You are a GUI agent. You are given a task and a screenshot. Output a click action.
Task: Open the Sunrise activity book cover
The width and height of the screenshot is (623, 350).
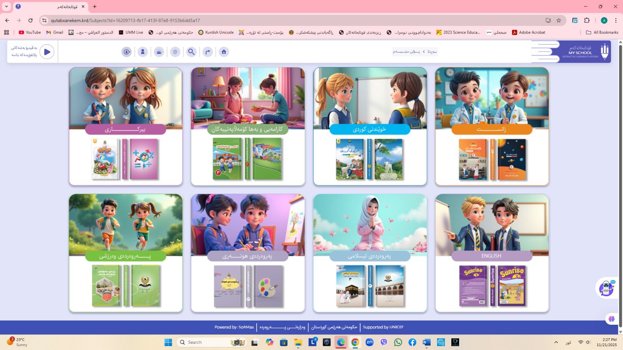tap(512, 286)
